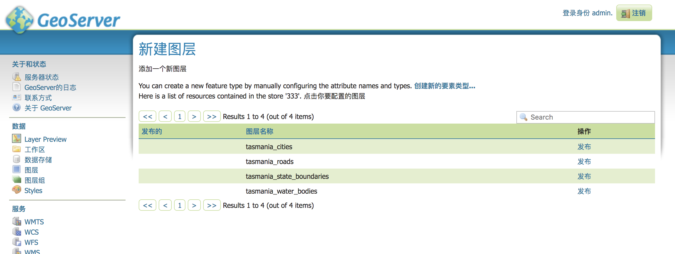Sort table by 图层名称 column
Viewport: 675px width, 254px height.
(259, 131)
